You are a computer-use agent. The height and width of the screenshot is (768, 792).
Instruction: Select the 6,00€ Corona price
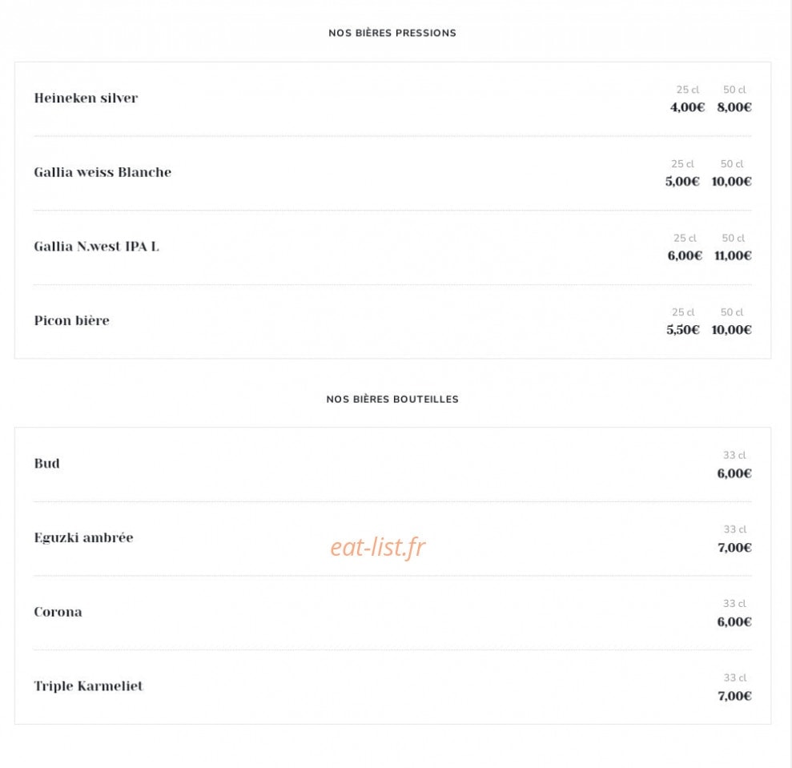tap(734, 622)
